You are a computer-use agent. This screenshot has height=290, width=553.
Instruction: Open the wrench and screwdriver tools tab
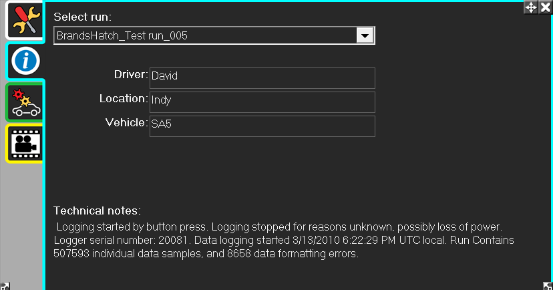25,20
